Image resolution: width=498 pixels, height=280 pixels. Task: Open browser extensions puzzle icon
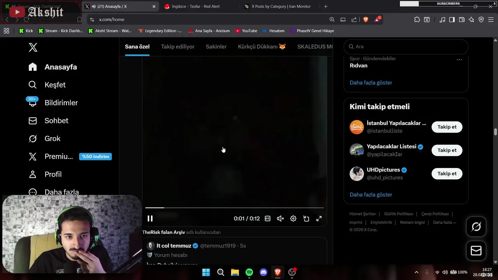417,19
